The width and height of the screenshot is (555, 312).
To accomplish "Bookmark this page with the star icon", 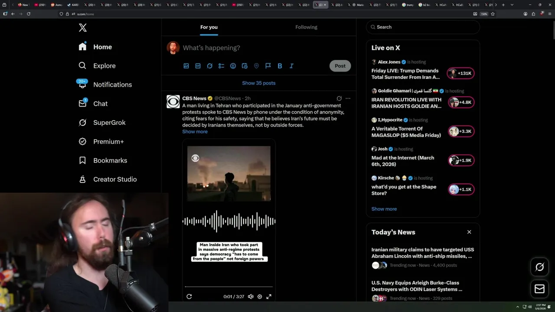I will coord(493,14).
